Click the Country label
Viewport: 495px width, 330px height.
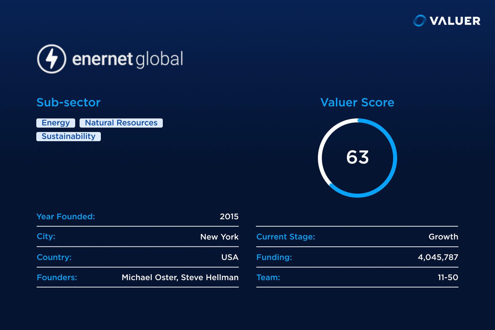tap(54, 257)
